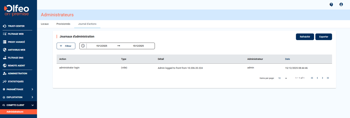Expand the Paramétrage menu chevron

(32, 89)
